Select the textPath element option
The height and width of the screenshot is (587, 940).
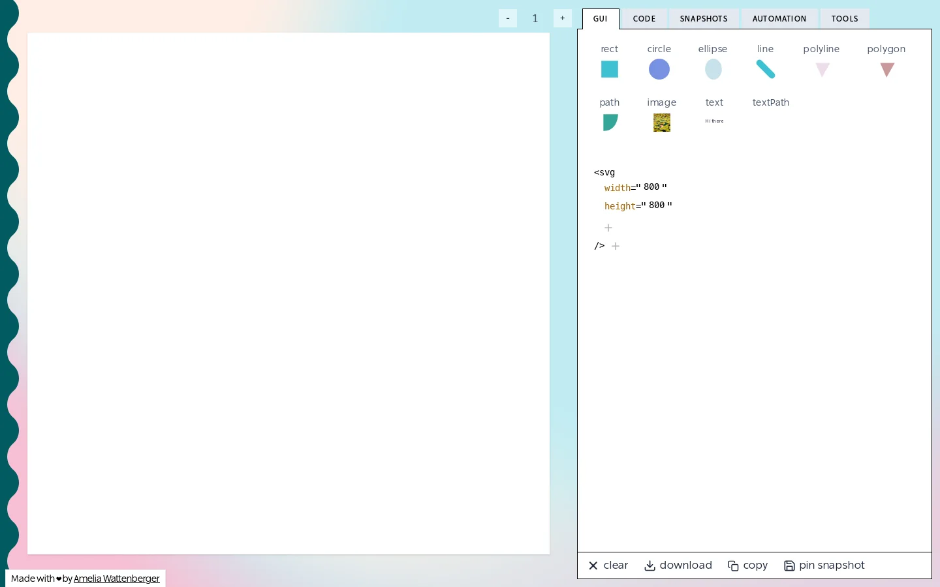771,102
